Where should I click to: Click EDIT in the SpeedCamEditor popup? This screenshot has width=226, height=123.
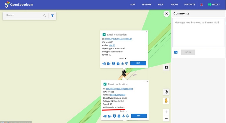click(x=139, y=116)
